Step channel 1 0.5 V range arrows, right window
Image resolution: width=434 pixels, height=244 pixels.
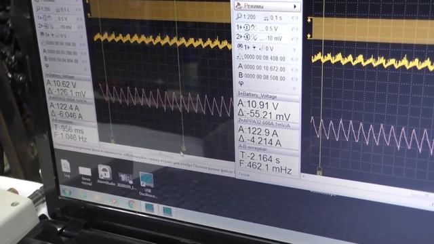point(295,28)
